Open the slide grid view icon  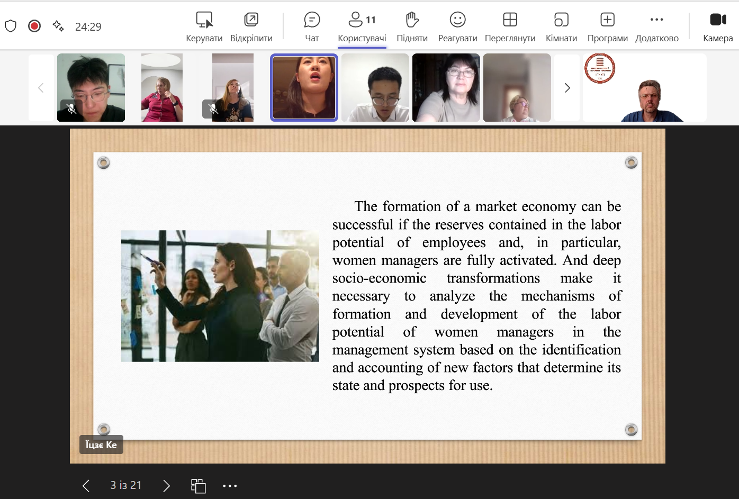[199, 486]
